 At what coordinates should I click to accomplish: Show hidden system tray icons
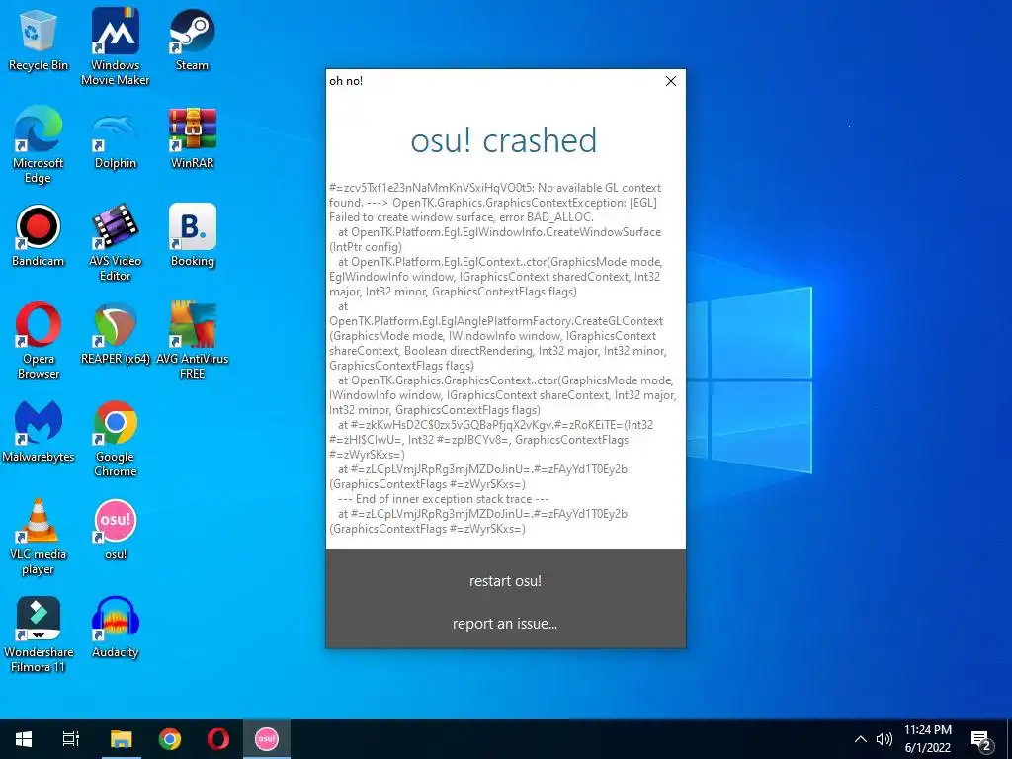pyautogui.click(x=861, y=739)
